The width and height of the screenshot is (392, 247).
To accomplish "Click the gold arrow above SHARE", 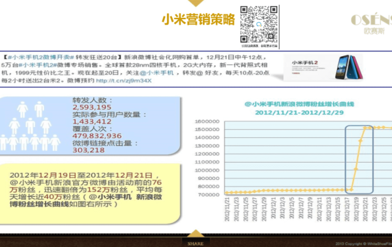I will tap(195, 233).
